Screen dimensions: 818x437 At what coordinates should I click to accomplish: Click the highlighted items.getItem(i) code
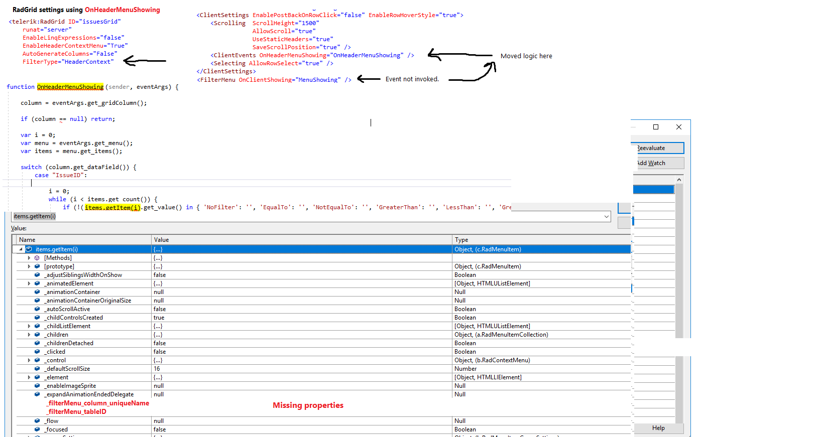[x=113, y=207]
